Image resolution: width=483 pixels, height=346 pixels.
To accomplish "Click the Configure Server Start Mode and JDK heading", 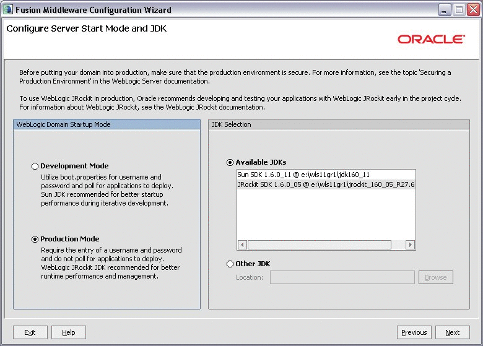I will point(87,28).
